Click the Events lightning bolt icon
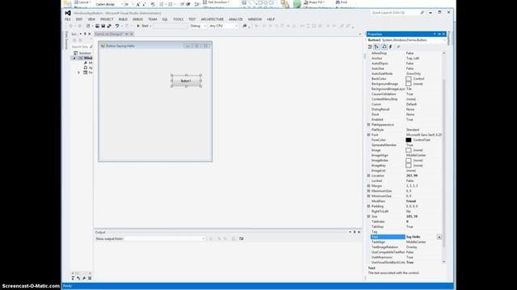The image size is (517, 290). (391, 47)
